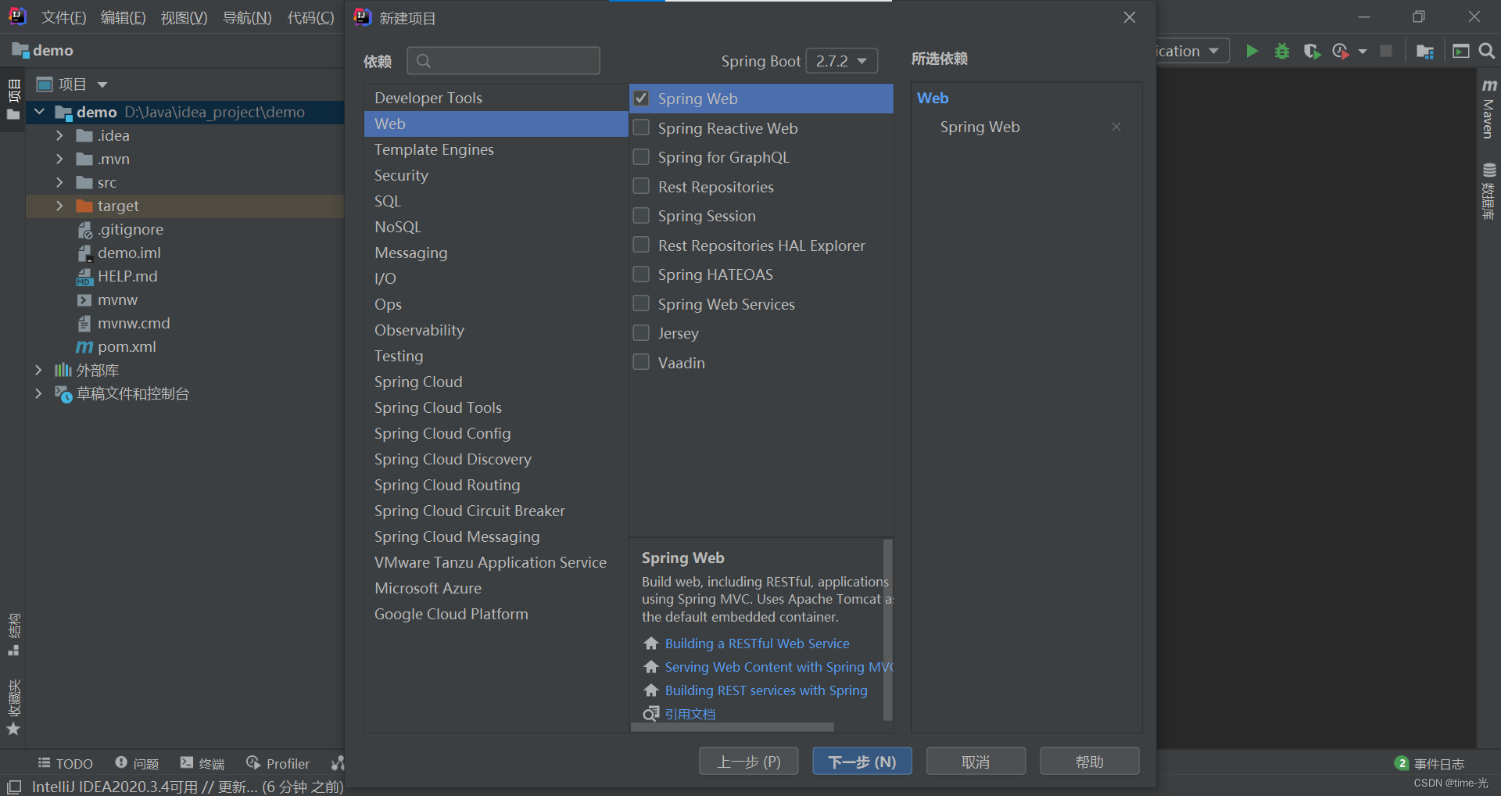Select the Security dependency category
Viewport: 1501px width, 796px height.
496,175
